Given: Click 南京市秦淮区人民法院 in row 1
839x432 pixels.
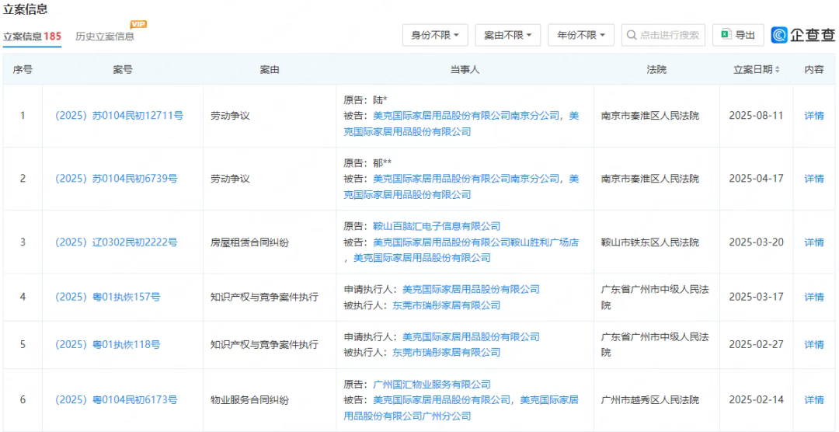Looking at the screenshot, I should point(649,116).
